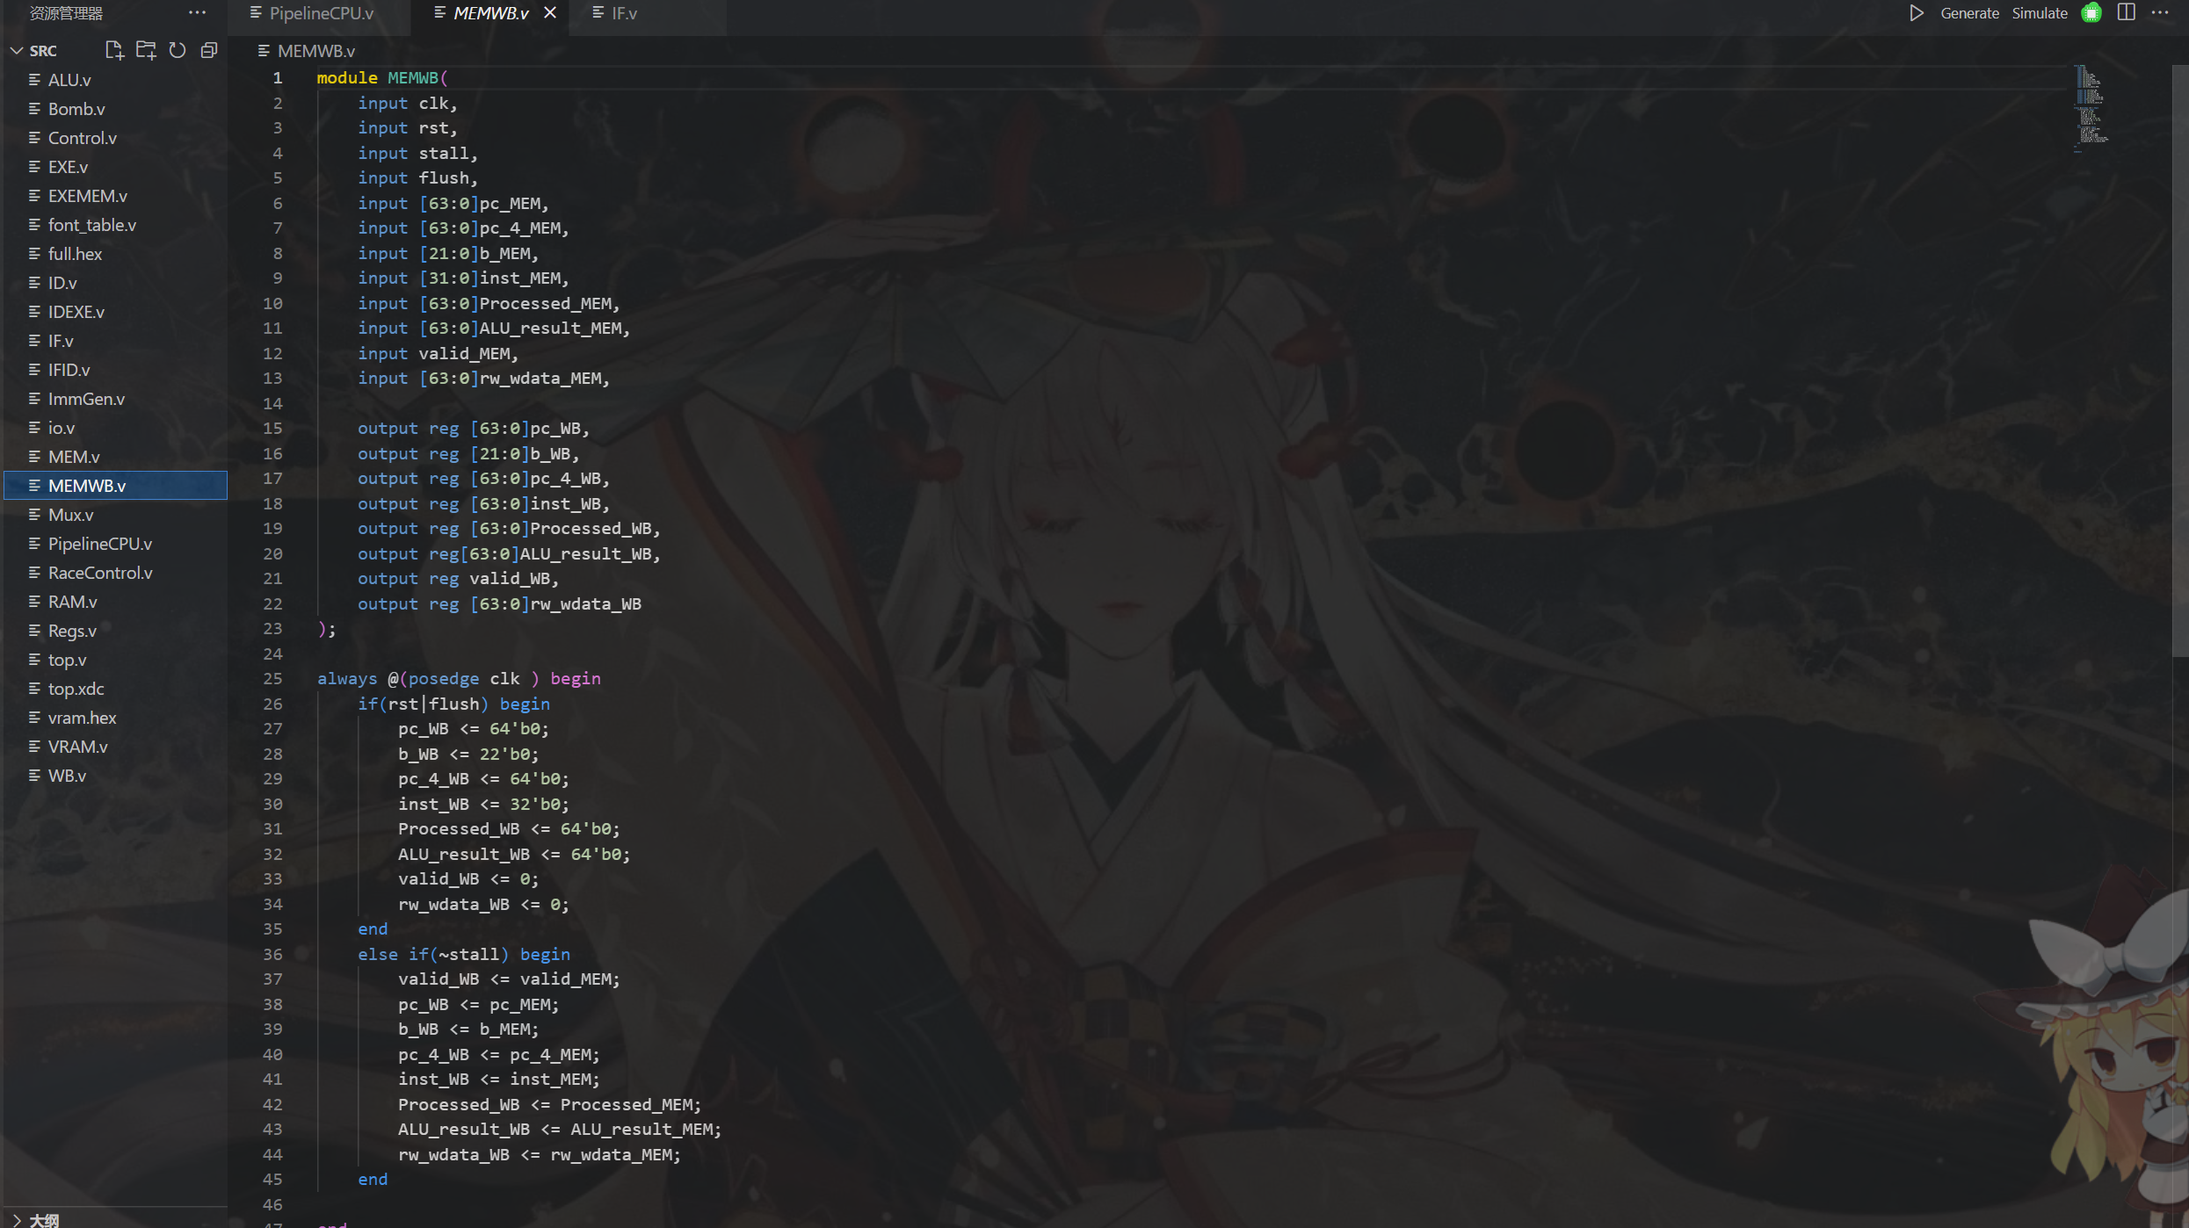Viewport: 2189px width, 1228px height.
Task: Collapse the SRC folder section
Action: [17, 51]
